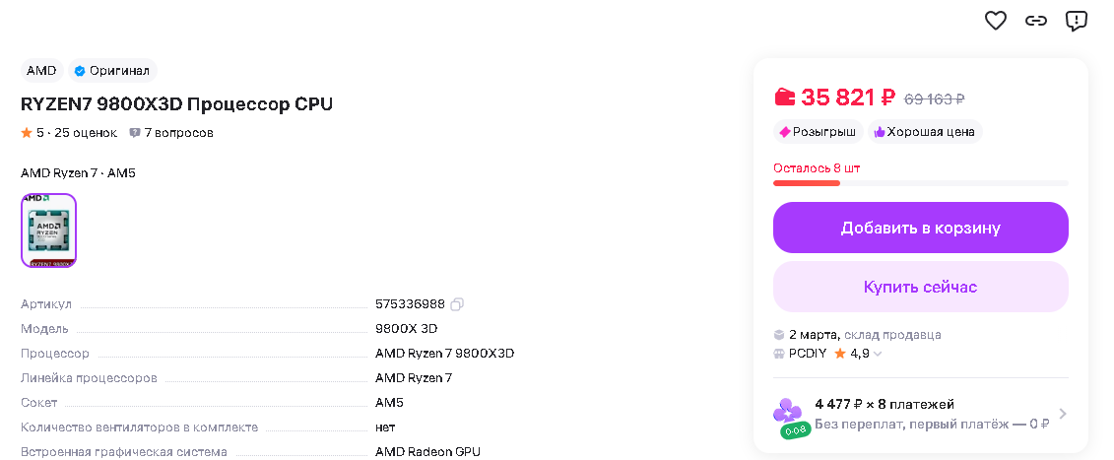Add product to favorites with heart icon
Image resolution: width=1114 pixels, height=460 pixels.
coord(996,21)
